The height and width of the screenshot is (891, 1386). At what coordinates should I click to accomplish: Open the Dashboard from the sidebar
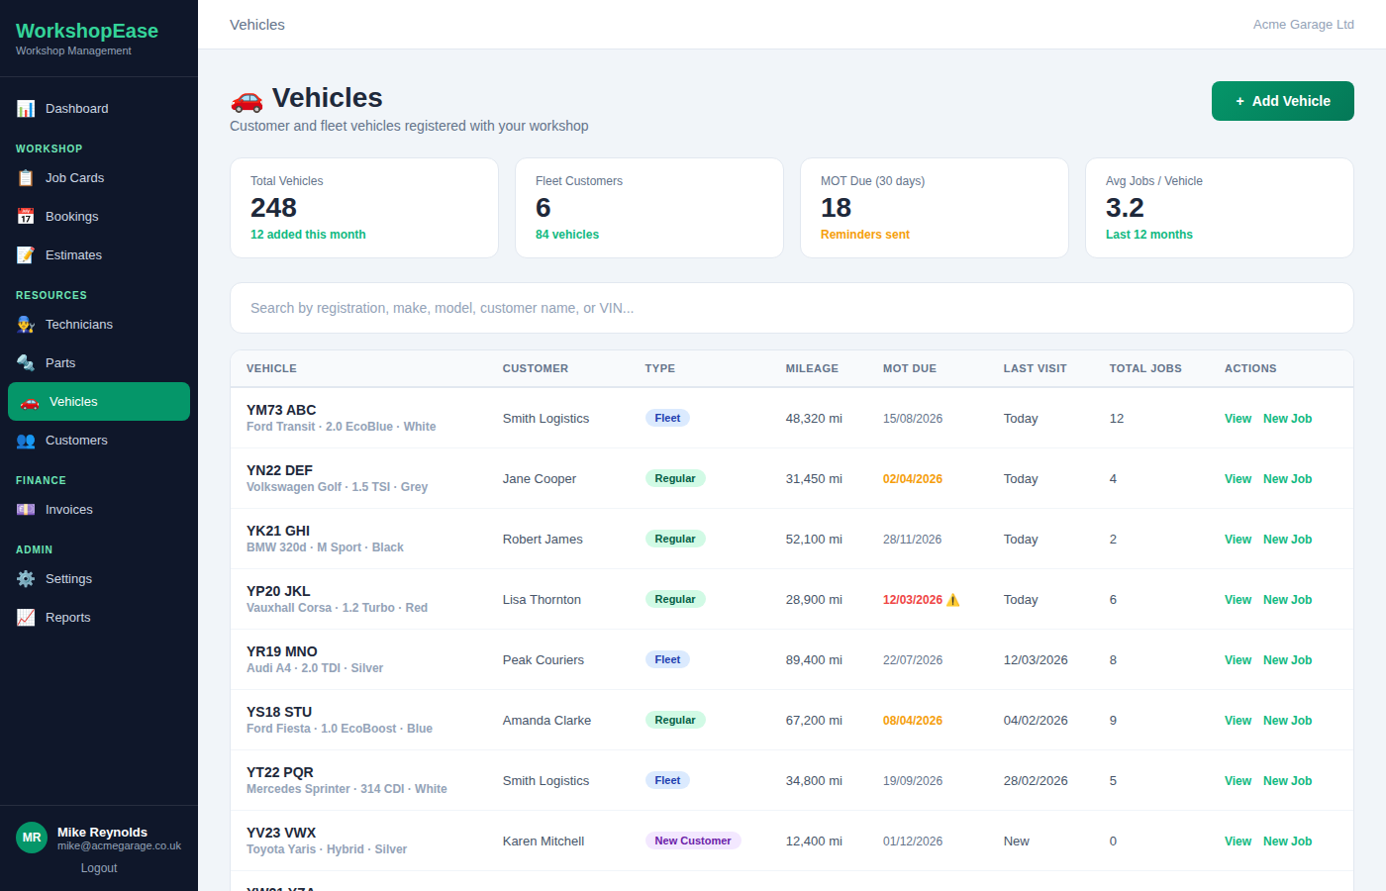[27, 108]
